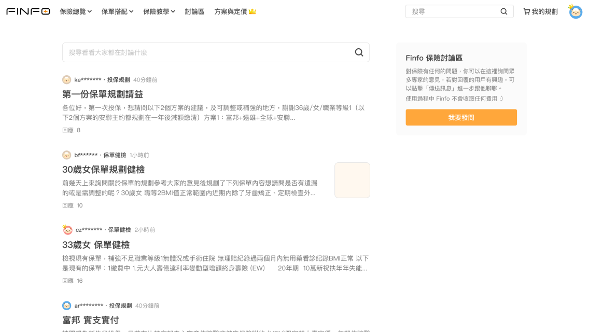Image resolution: width=589 pixels, height=332 pixels.
Task: Click avatar of user cz*******
Action: 67,230
